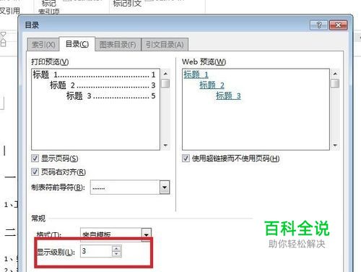Click the 标记引文 ribbon button behind the dialog
361x272 pixels.
(x=127, y=4)
